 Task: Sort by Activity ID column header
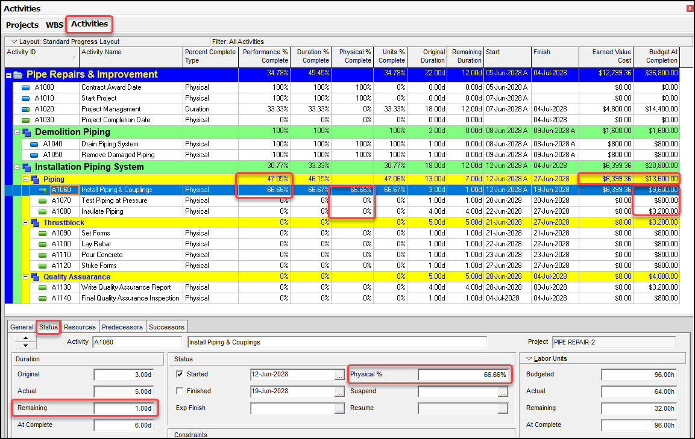point(42,56)
